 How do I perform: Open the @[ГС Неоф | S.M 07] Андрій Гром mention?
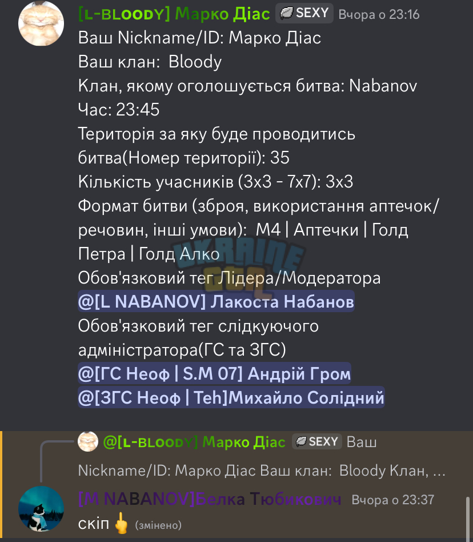click(214, 373)
